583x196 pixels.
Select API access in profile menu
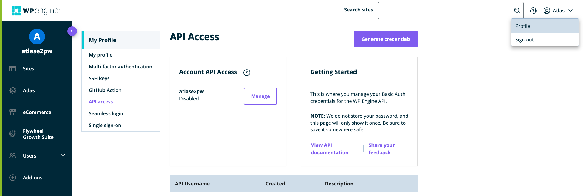click(101, 102)
